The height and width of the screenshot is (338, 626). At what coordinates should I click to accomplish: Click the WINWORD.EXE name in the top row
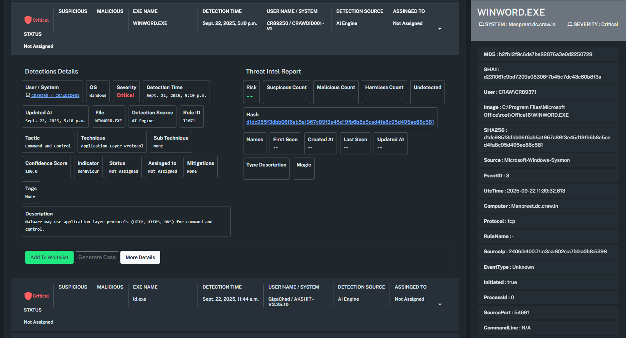pyautogui.click(x=150, y=23)
